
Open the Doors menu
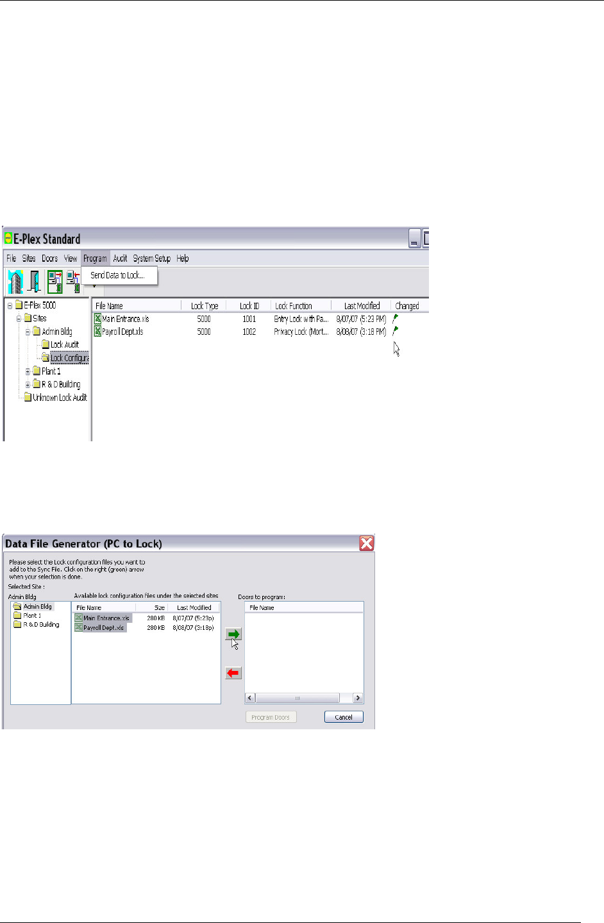click(x=49, y=258)
